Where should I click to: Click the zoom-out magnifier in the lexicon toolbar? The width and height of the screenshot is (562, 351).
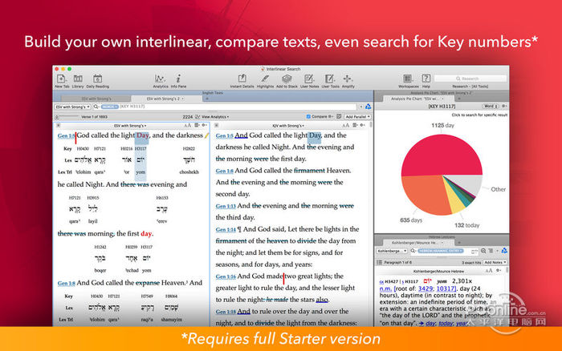tap(483, 251)
